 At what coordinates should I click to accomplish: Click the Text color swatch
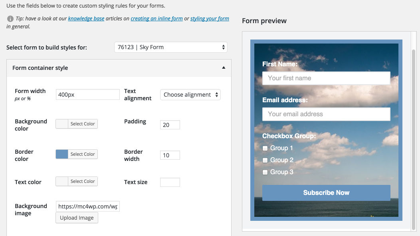[62, 181]
